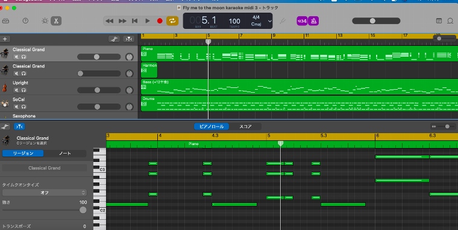Click piano icon of the Harmon track
Screen dimensions: 458x230
pos(5,70)
